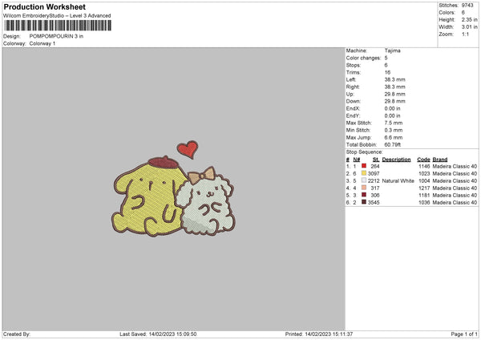Click thread code '1146' in stop 1

[x=424, y=166]
